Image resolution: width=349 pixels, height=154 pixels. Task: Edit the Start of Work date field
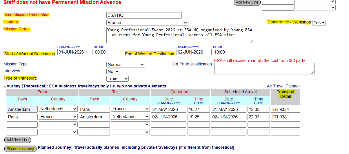tap(75, 52)
